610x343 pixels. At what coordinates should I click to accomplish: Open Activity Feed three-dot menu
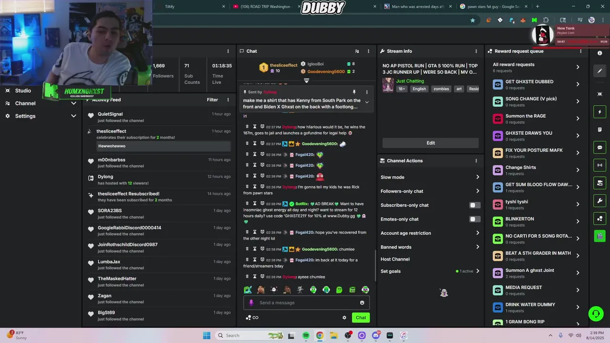228,100
